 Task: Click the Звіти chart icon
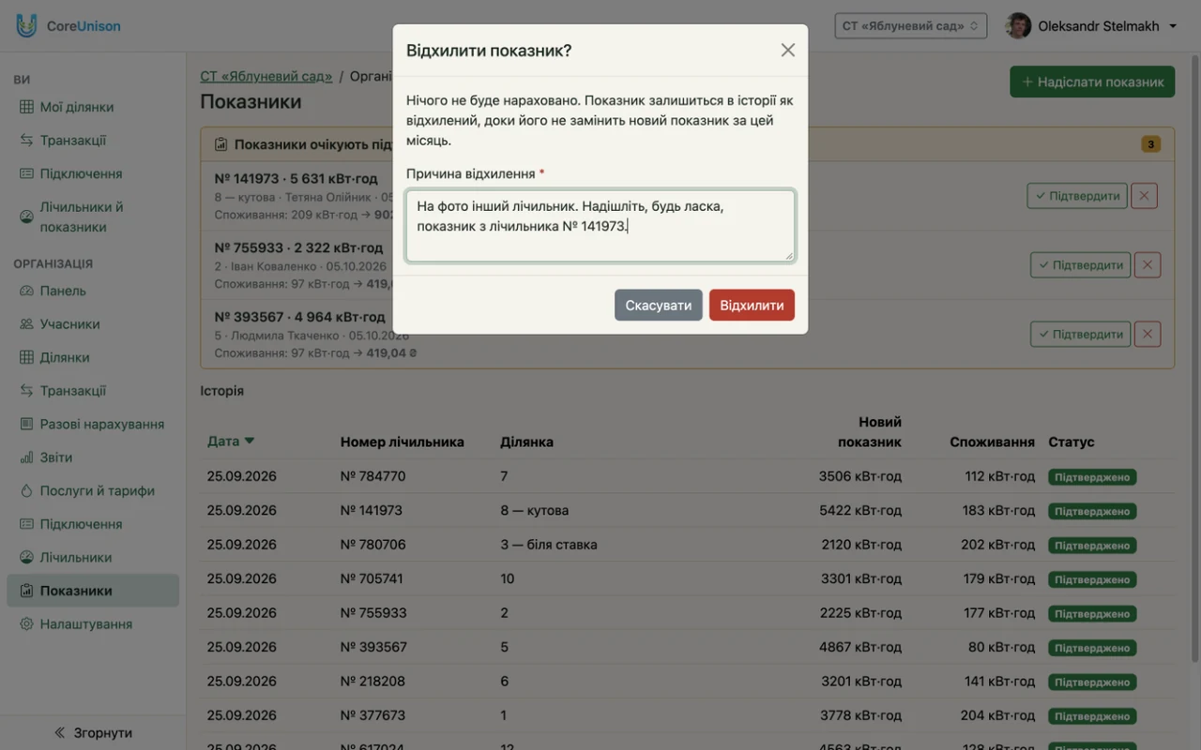pyautogui.click(x=26, y=457)
